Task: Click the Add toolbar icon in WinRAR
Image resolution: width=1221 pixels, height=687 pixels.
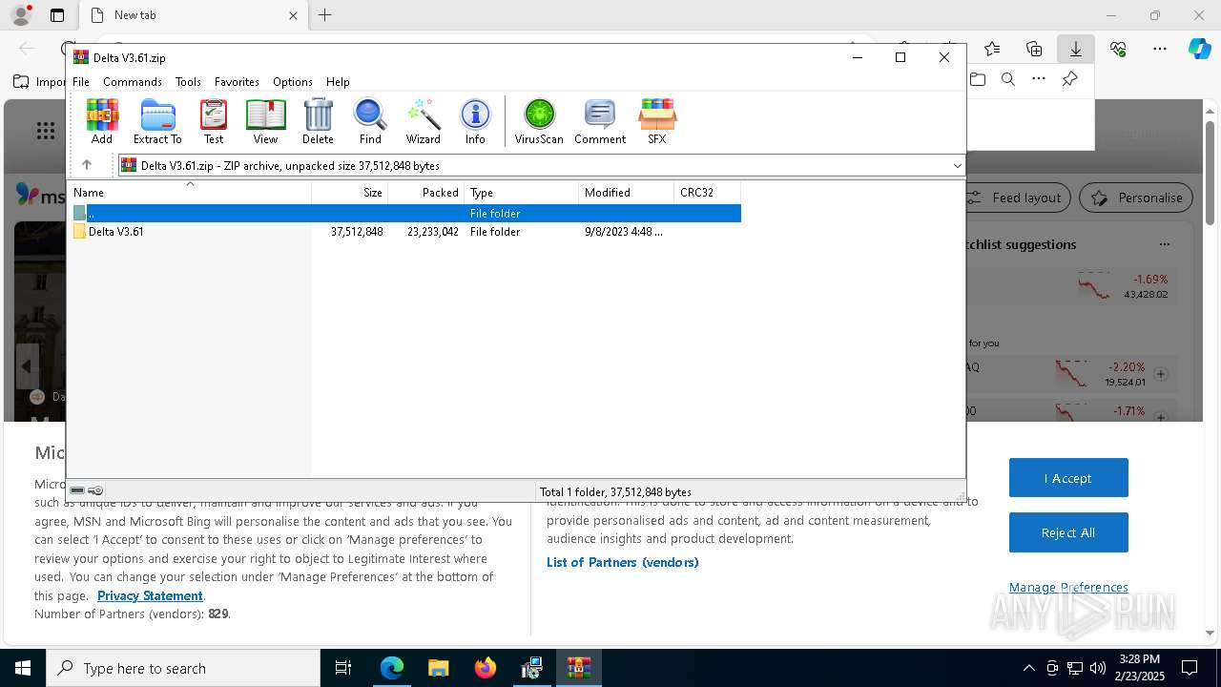Action: (x=102, y=121)
